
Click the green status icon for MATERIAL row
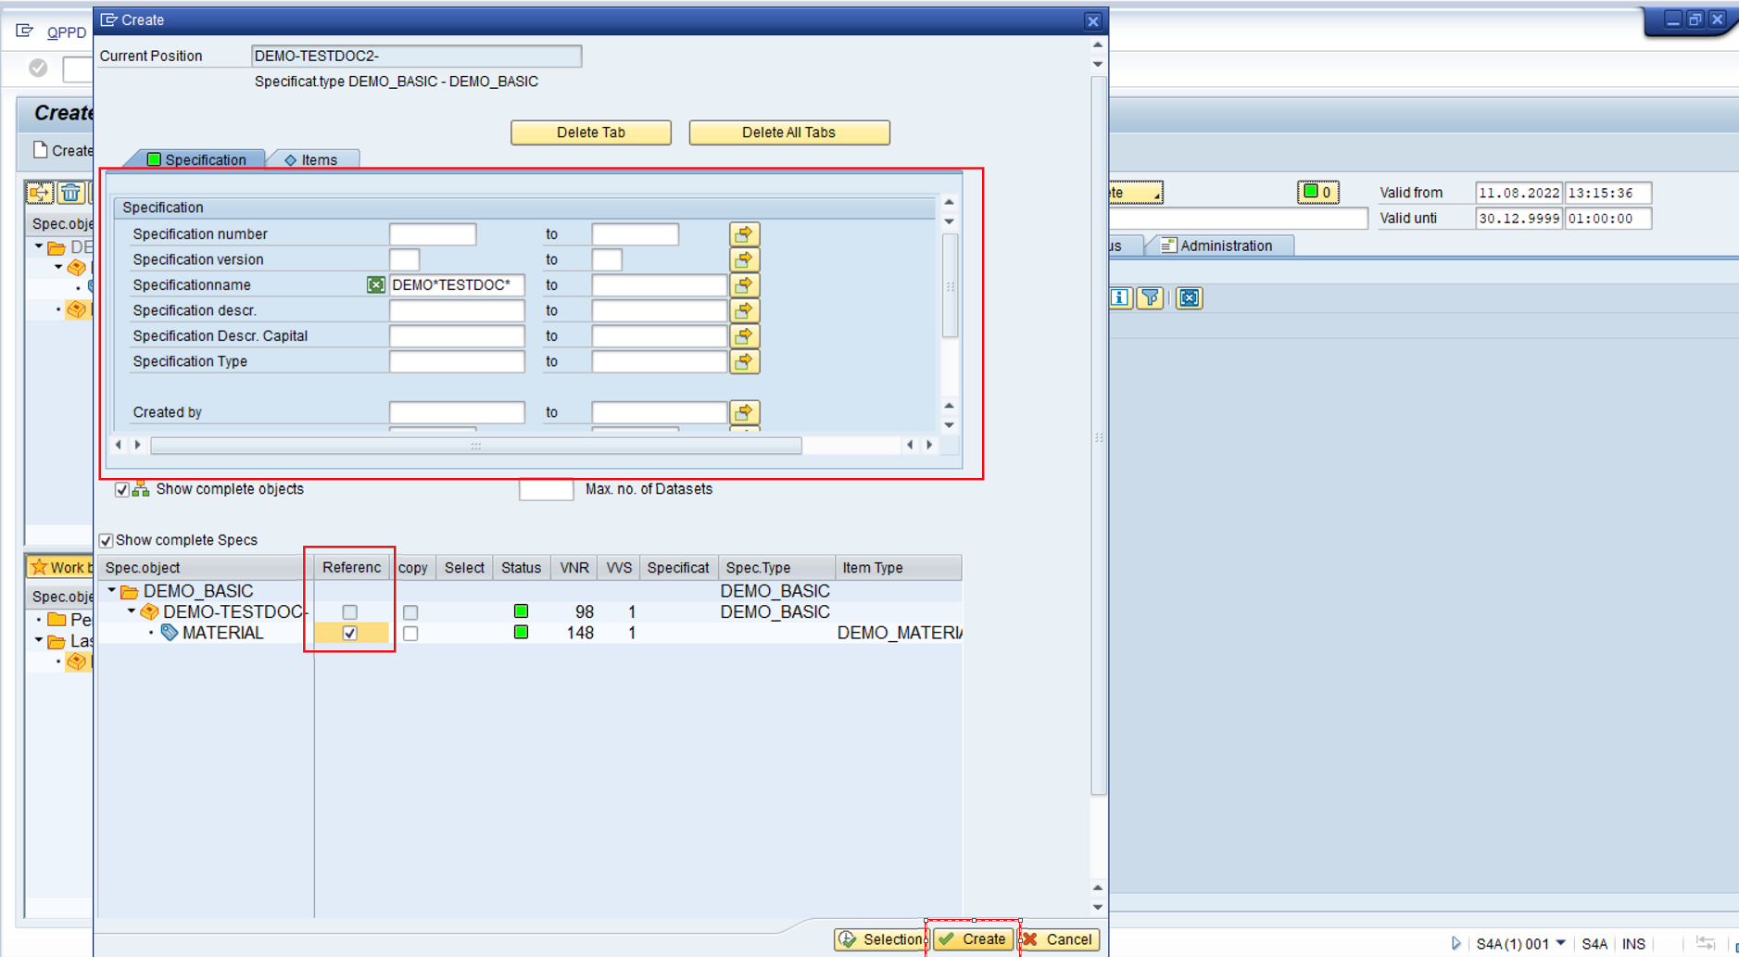pos(521,633)
